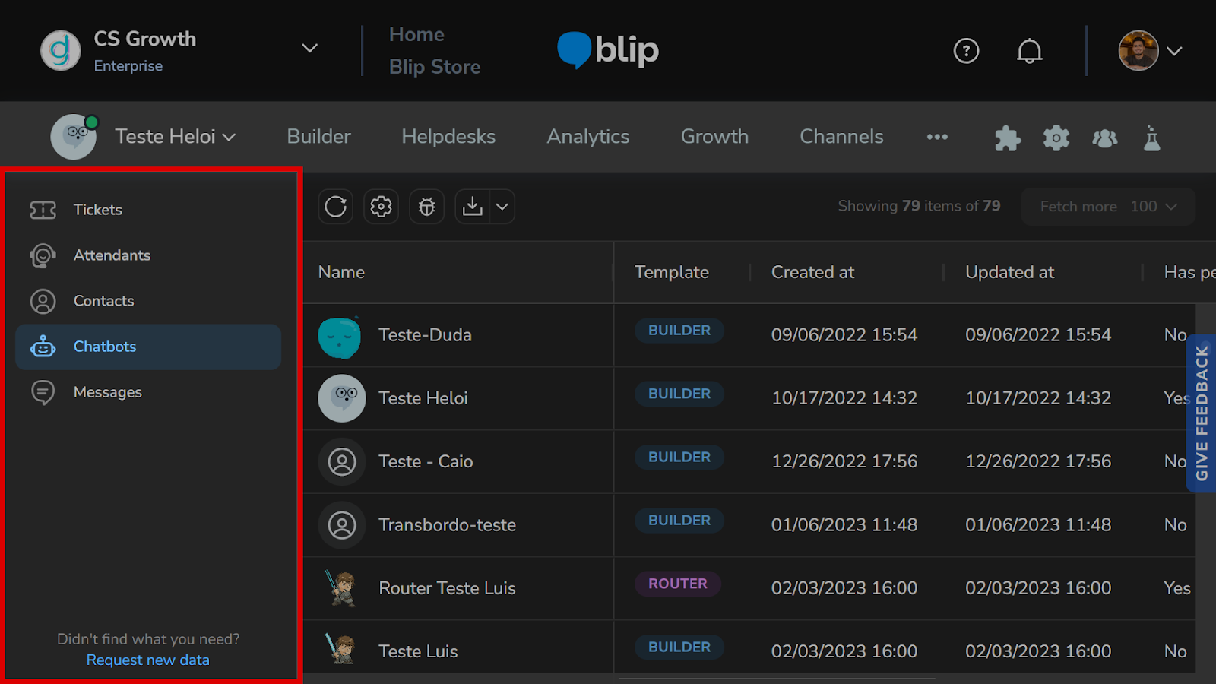Select the Teste-Duda name cell
The image size is (1216, 684).
(x=425, y=335)
